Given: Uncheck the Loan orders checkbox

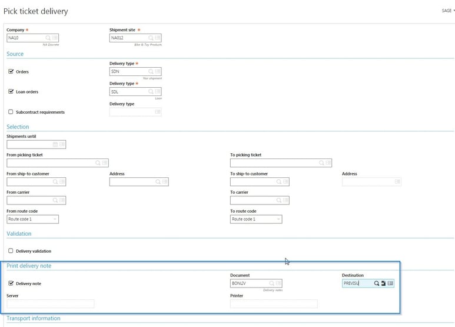Looking at the screenshot, I should click(x=11, y=92).
